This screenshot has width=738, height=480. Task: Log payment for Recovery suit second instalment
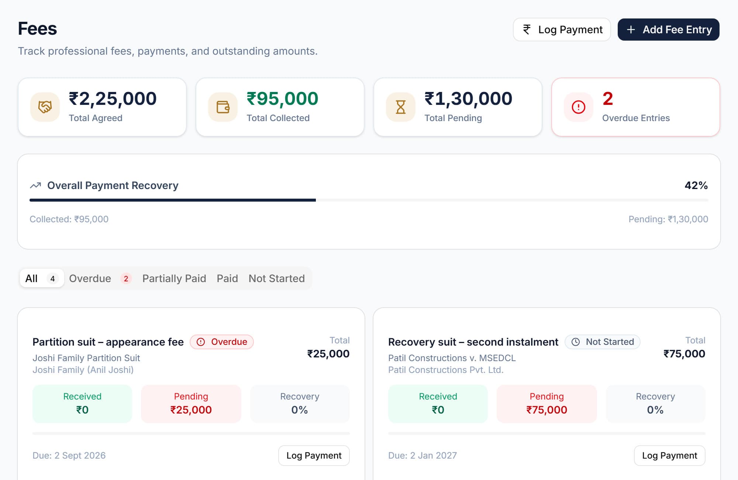click(670, 456)
